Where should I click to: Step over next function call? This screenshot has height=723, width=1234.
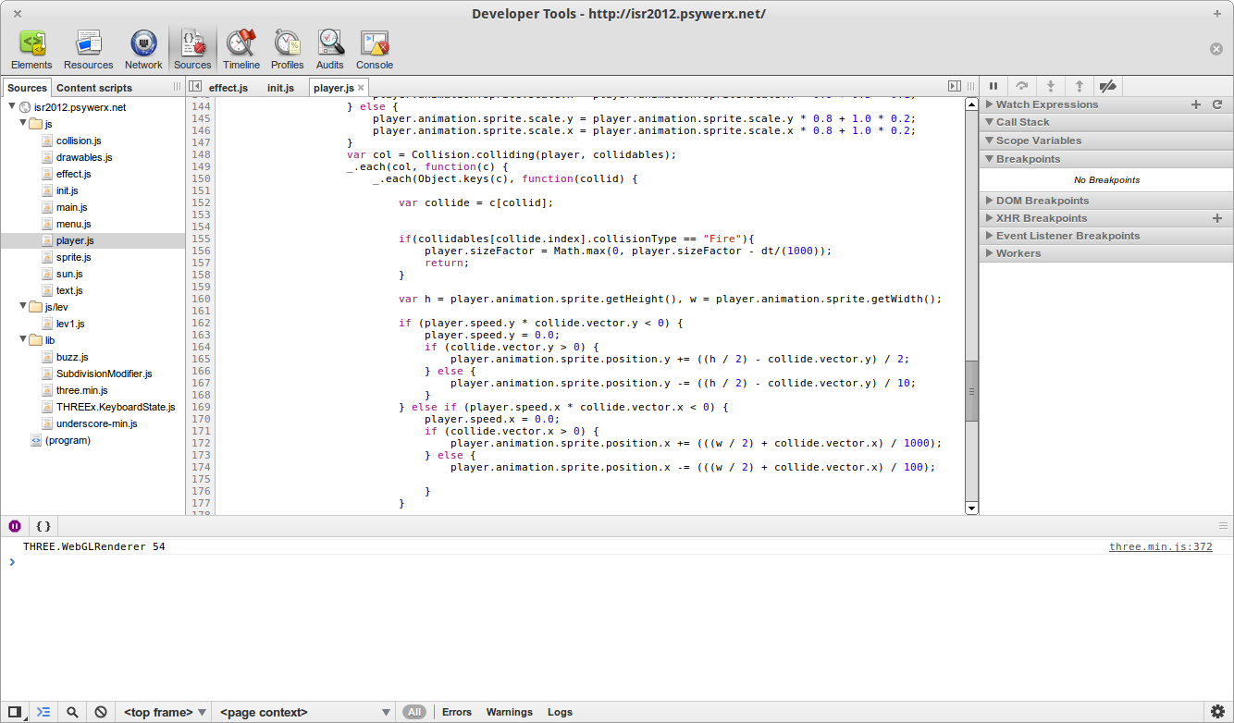(1022, 86)
